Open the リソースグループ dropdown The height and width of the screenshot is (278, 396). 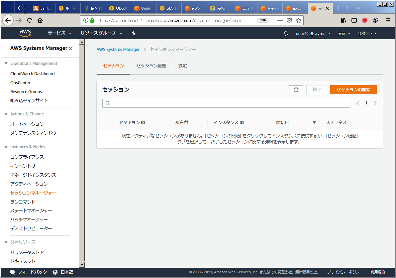(x=101, y=33)
